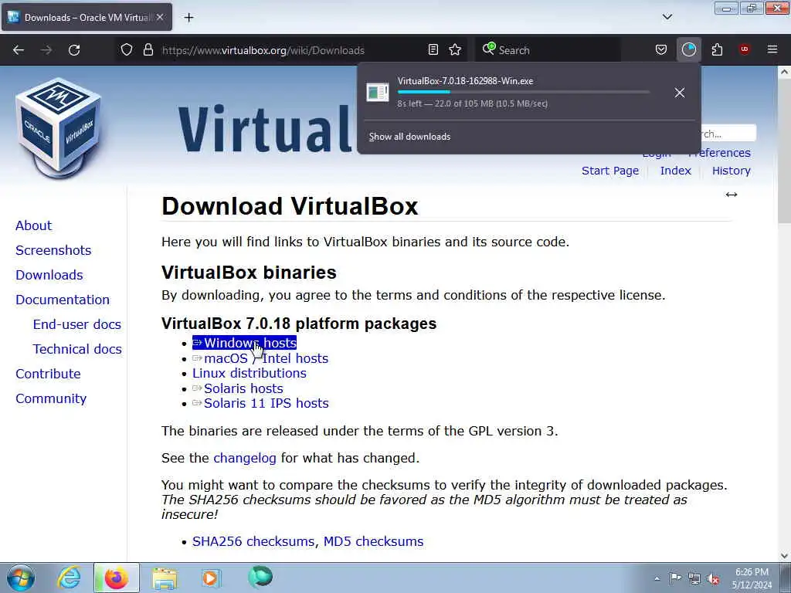Open the taskbar clock showing 6:26 PM
This screenshot has height=593, width=791.
752,578
